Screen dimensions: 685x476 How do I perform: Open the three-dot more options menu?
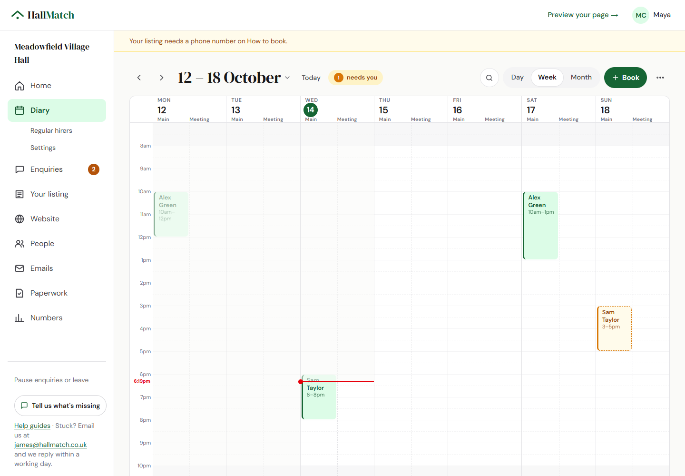(660, 78)
